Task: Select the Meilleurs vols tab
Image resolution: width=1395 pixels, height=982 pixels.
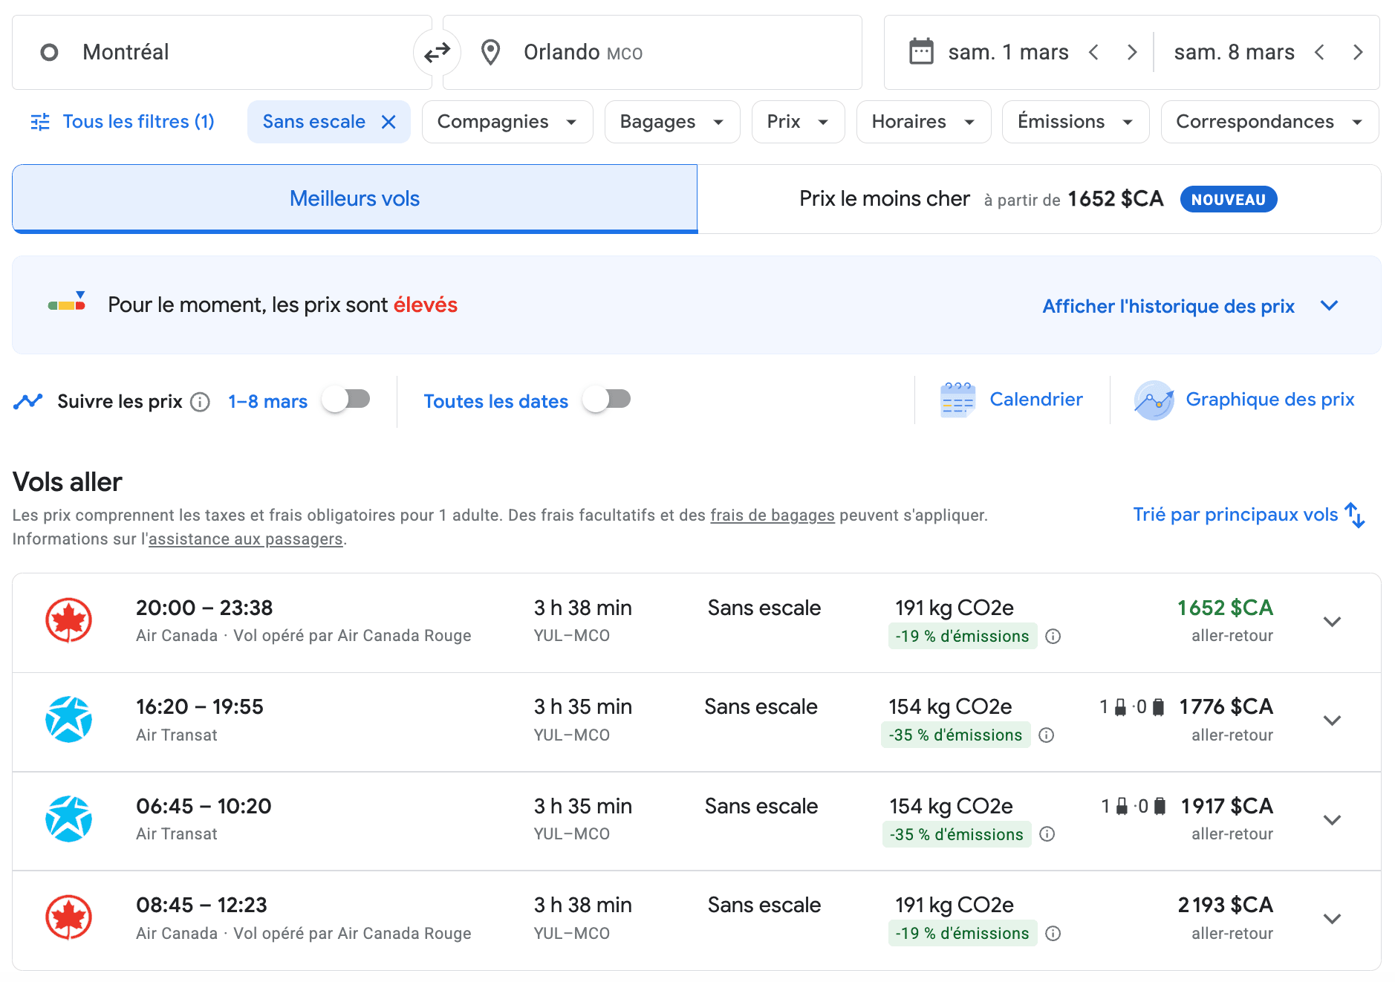Action: pyautogui.click(x=355, y=198)
